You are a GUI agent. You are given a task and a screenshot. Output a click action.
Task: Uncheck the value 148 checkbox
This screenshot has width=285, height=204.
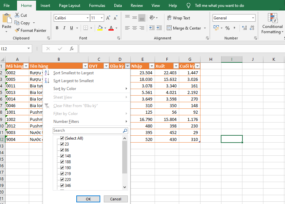62,156
